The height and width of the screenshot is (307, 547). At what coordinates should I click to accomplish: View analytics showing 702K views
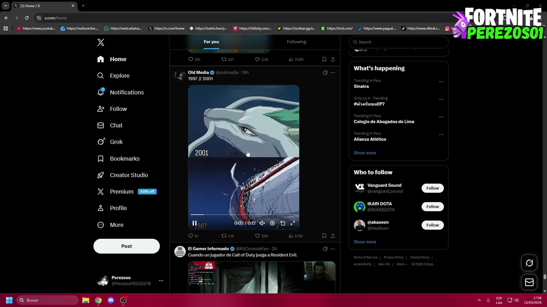point(296,59)
